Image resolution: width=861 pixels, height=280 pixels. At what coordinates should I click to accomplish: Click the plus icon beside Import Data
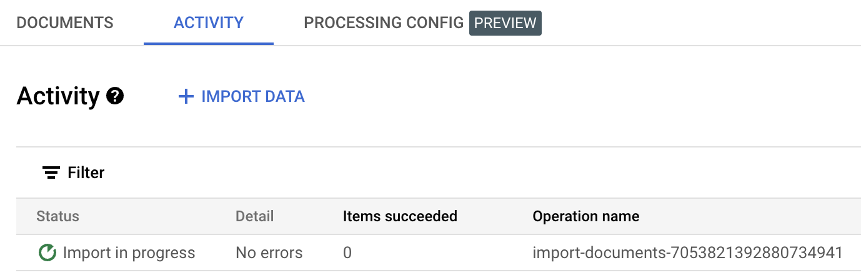pos(186,96)
